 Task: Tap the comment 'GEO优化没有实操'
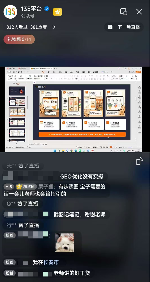(x=82, y=176)
